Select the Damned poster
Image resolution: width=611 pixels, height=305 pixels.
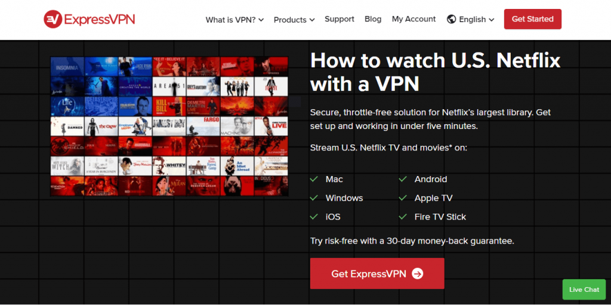(67, 126)
